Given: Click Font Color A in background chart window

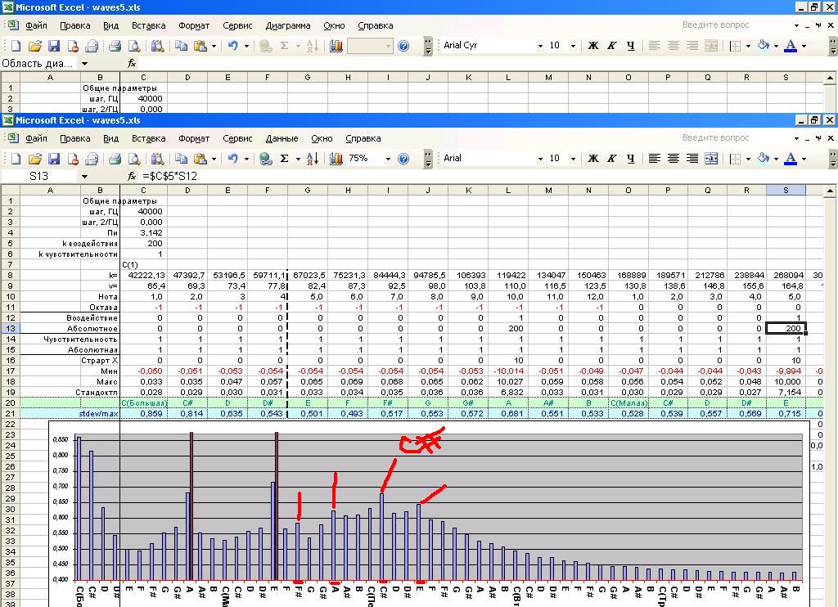Looking at the screenshot, I should coord(791,46).
